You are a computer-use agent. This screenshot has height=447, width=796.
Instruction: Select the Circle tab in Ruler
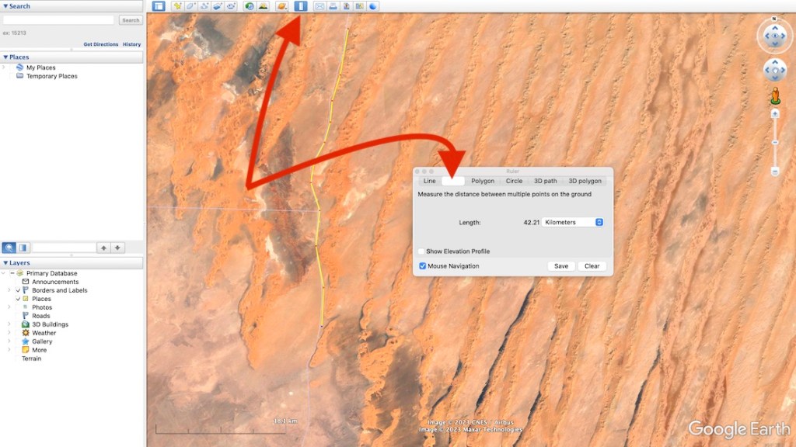(x=514, y=181)
